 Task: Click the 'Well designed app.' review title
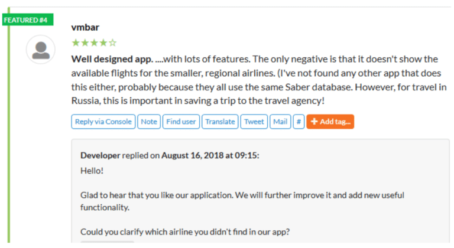[x=112, y=59]
